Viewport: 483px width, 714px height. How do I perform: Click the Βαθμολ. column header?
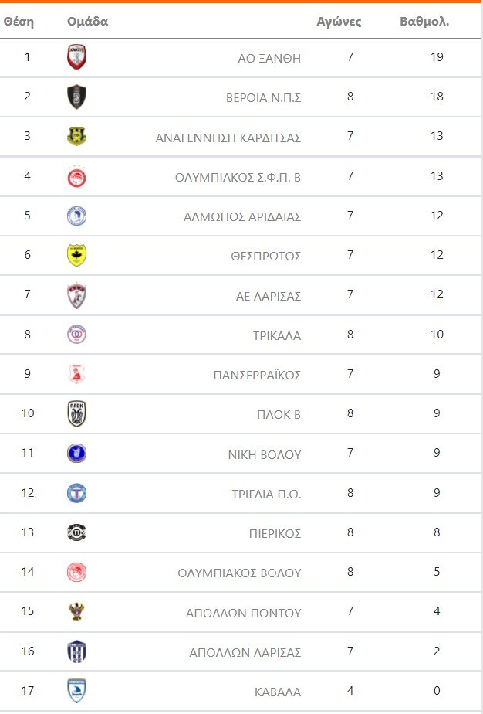tap(424, 22)
